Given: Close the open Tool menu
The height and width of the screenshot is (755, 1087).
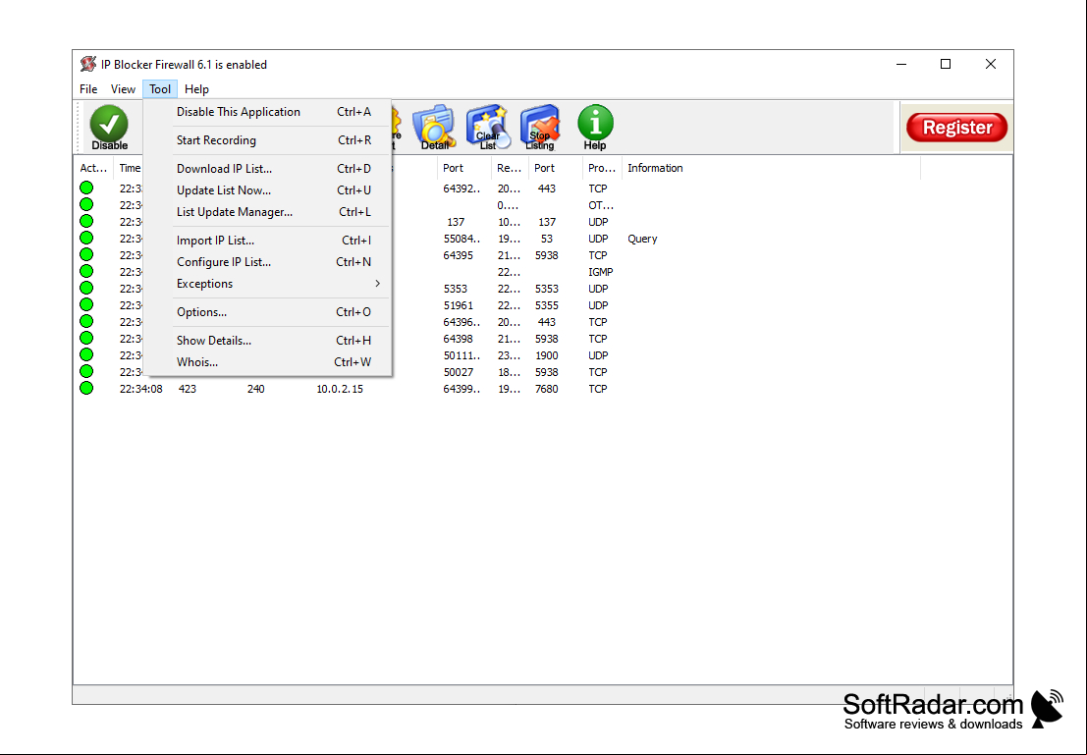Looking at the screenshot, I should [x=160, y=88].
